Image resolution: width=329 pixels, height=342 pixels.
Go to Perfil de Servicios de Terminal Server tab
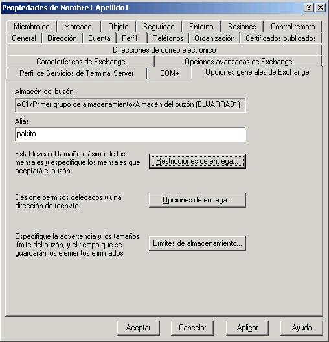pos(76,73)
